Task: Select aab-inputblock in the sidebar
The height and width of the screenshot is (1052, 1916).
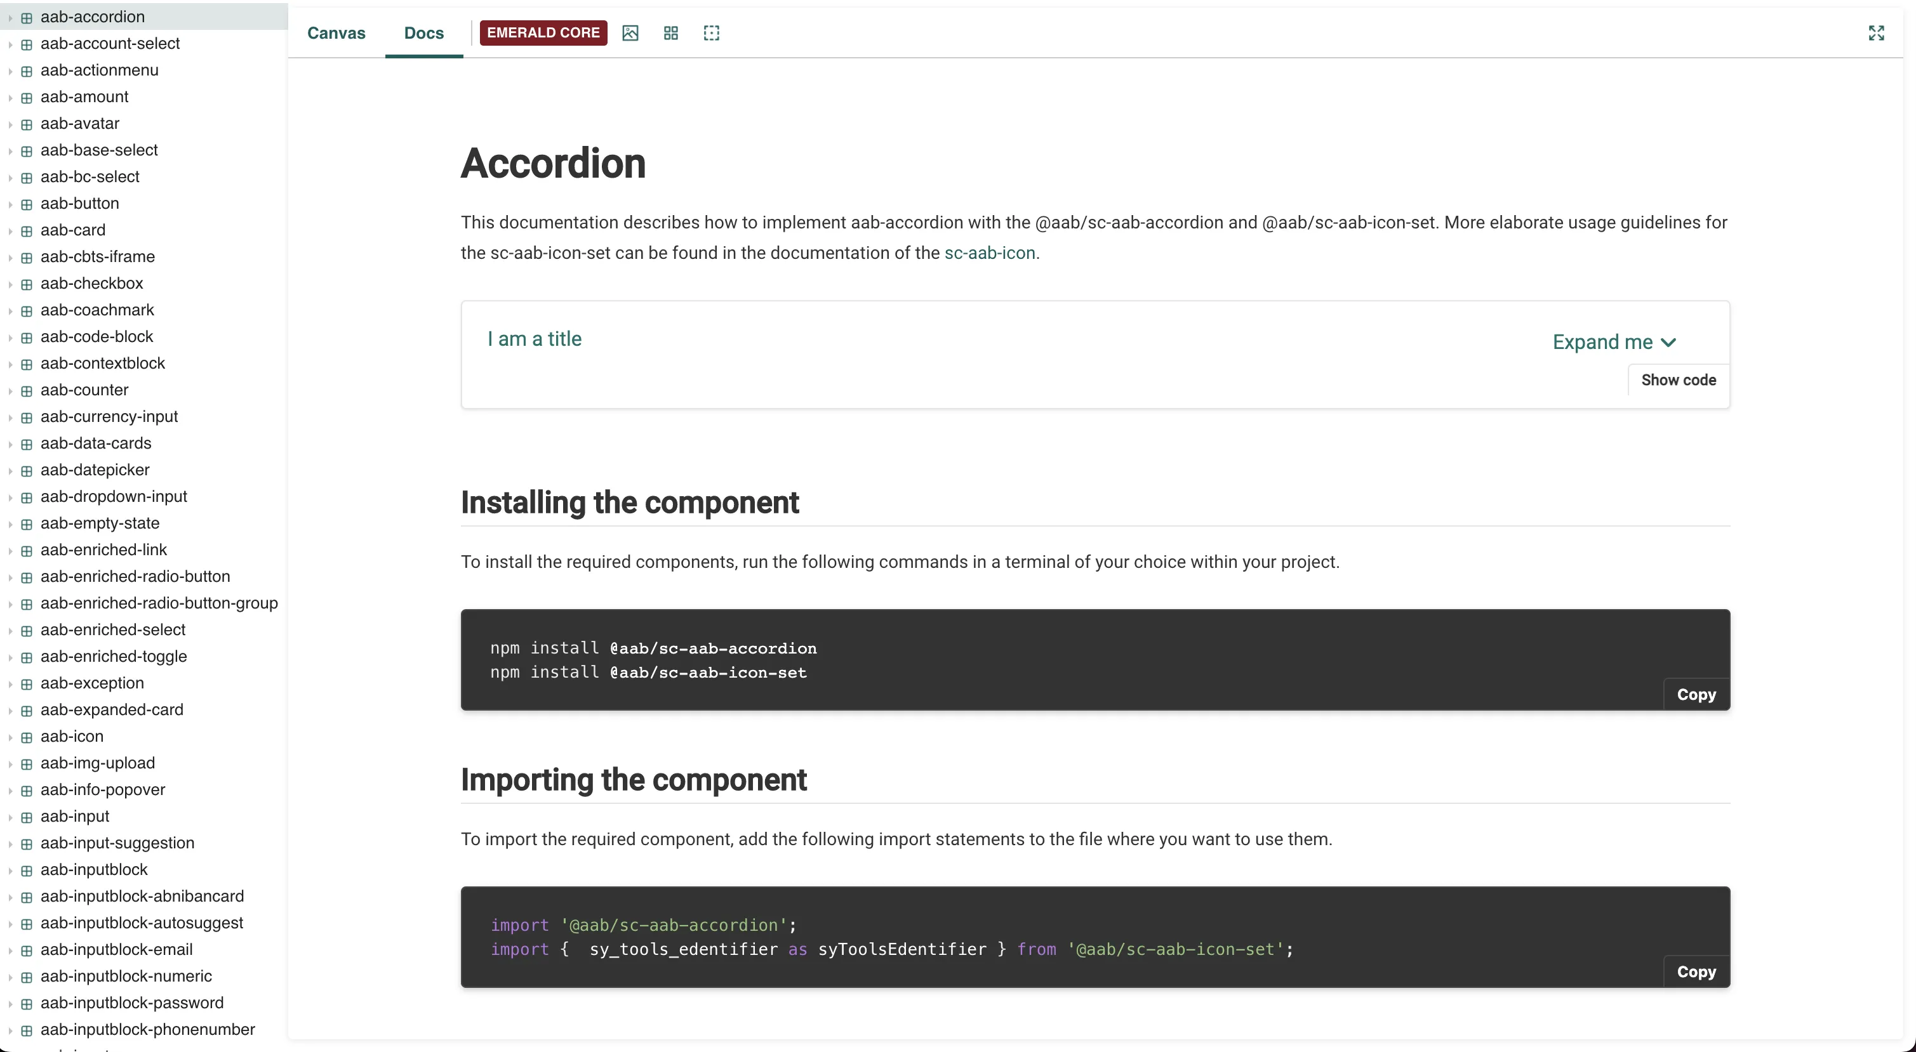Action: click(x=94, y=870)
